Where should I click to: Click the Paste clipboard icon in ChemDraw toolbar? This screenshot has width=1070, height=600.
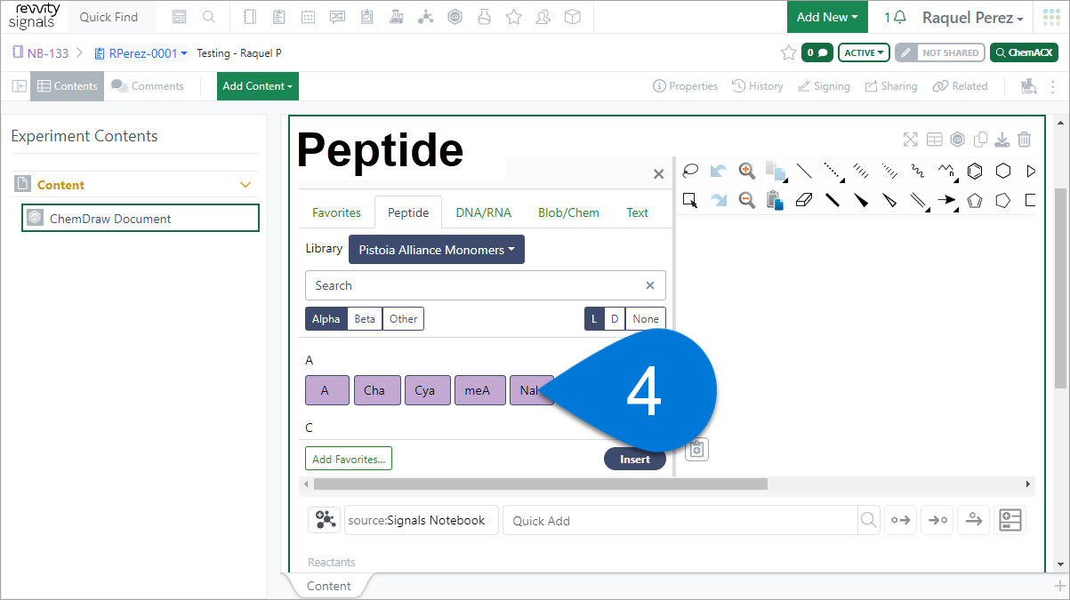pyautogui.click(x=775, y=200)
